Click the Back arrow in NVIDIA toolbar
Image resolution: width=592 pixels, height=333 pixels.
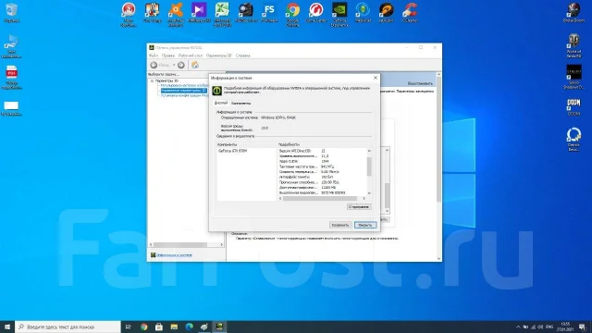[154, 65]
